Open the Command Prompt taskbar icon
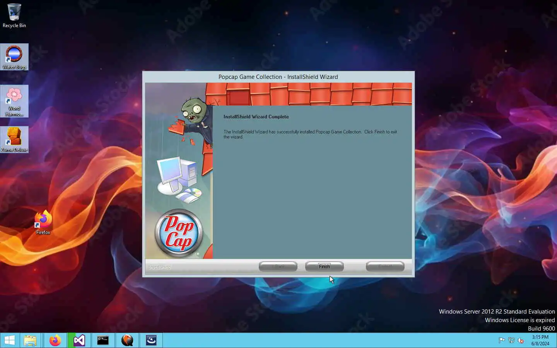 pyautogui.click(x=103, y=340)
